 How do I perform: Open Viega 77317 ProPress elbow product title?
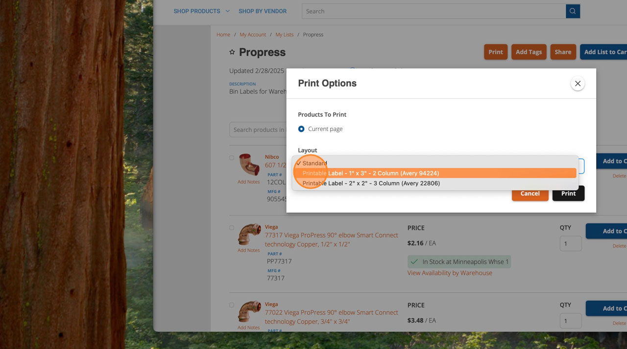(332, 240)
